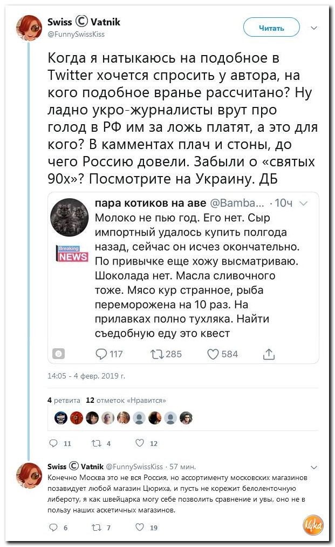Like the quoted tweet with 584 hearts

(213, 354)
